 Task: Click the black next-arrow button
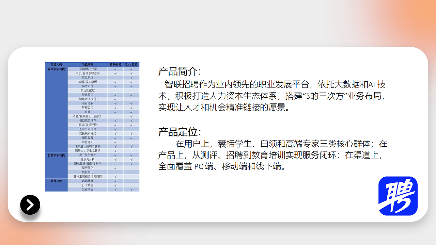30,205
